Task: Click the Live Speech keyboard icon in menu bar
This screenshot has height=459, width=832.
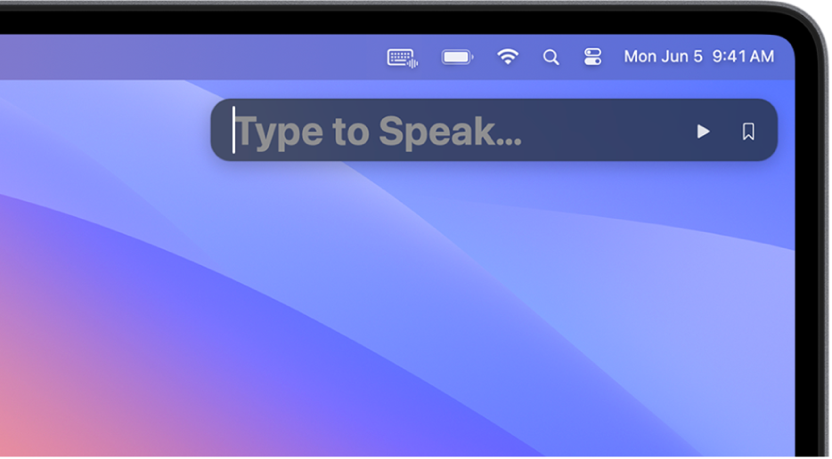Action: pos(403,58)
